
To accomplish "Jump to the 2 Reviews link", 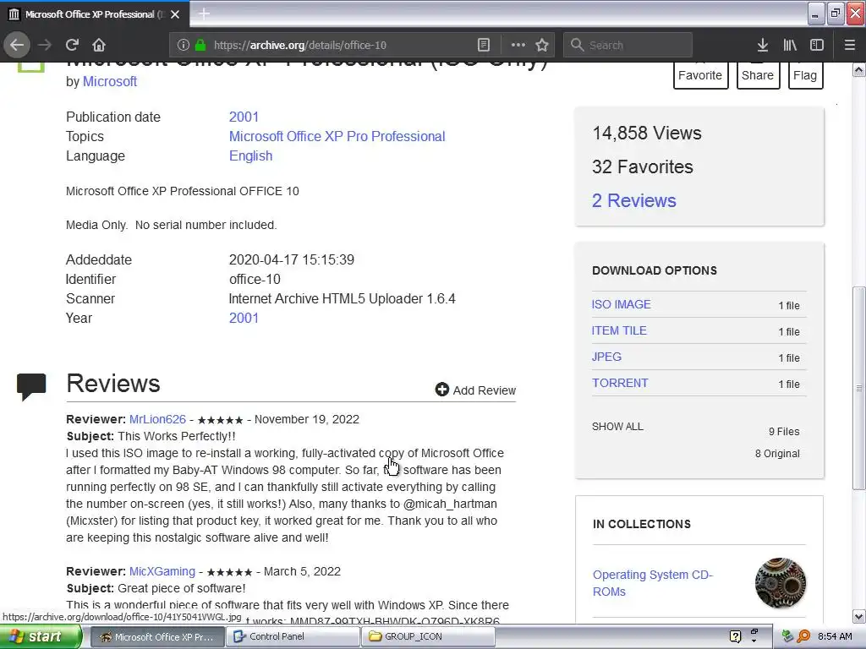I will 634,200.
